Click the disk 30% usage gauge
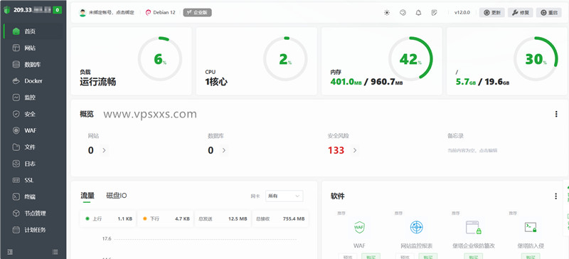 point(536,59)
